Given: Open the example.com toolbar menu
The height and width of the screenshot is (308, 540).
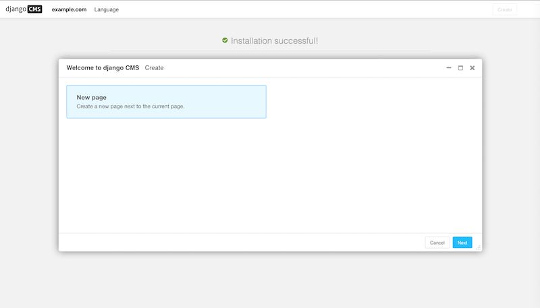Looking at the screenshot, I should click(x=69, y=9).
